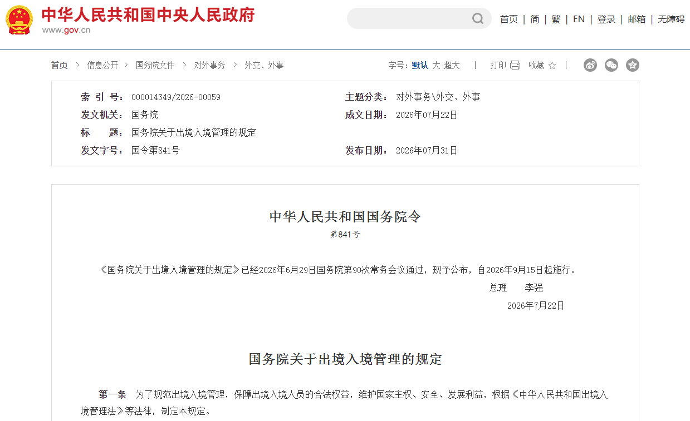Click metadata title 国务院关于出境入境管理的规定
This screenshot has height=421, width=690.
click(194, 133)
